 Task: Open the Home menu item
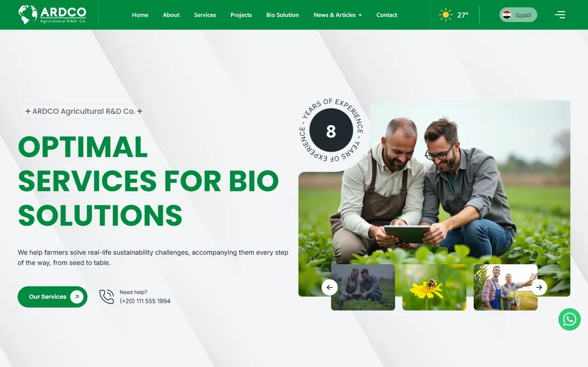pos(140,15)
